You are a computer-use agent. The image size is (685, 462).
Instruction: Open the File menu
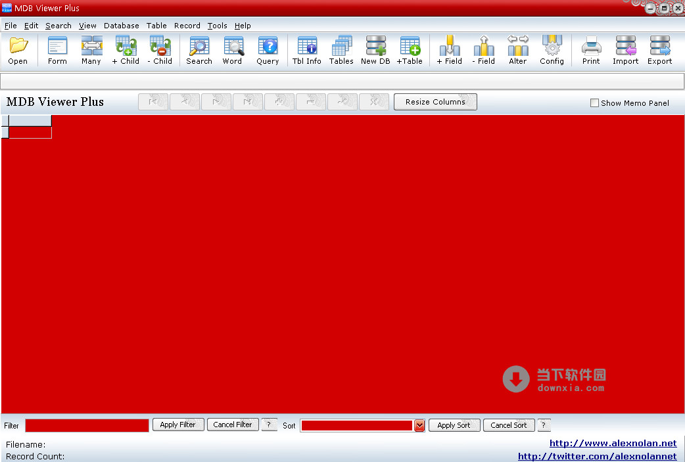pos(11,26)
